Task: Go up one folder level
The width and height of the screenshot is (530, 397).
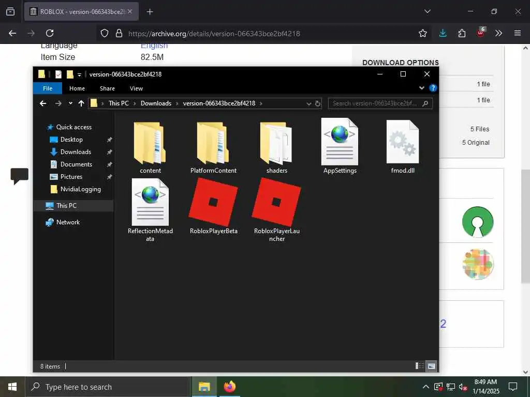Action: [81, 103]
